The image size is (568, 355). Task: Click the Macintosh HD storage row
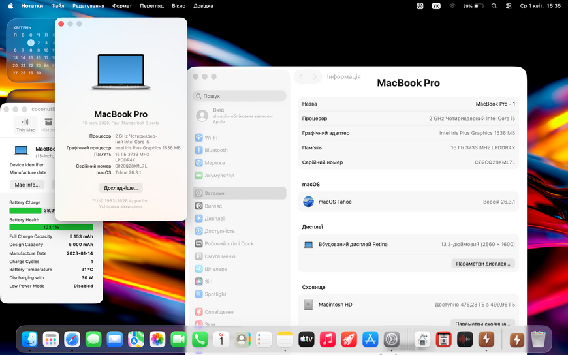pyautogui.click(x=408, y=305)
